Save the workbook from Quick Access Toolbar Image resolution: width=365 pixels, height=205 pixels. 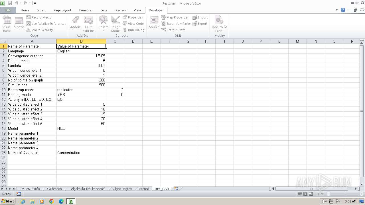click(x=10, y=3)
